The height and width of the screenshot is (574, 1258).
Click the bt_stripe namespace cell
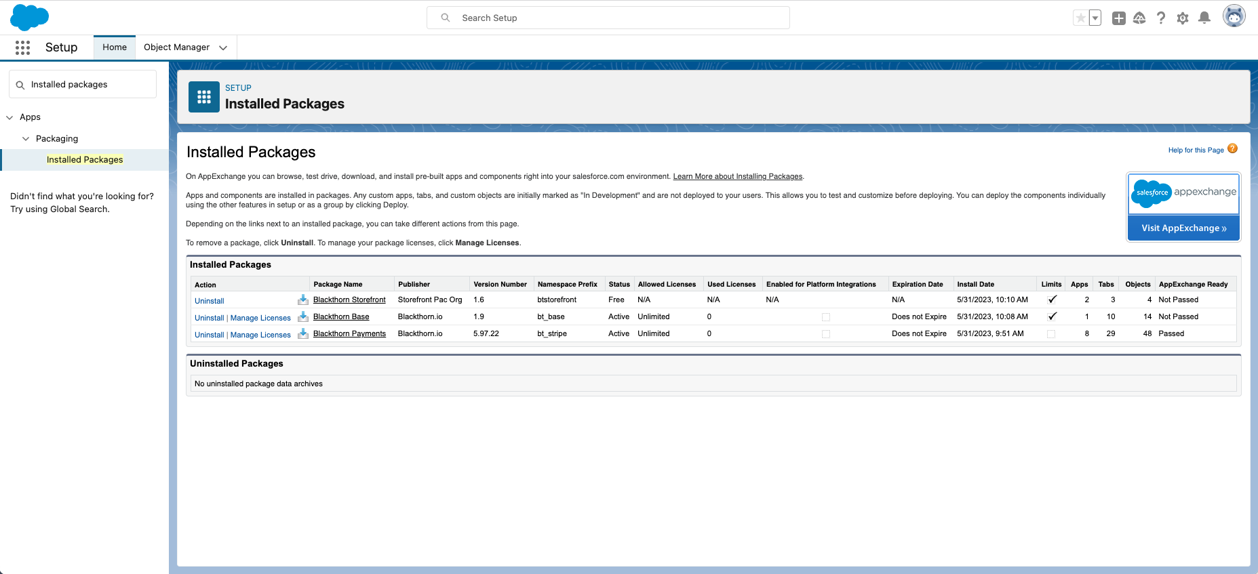(x=552, y=333)
